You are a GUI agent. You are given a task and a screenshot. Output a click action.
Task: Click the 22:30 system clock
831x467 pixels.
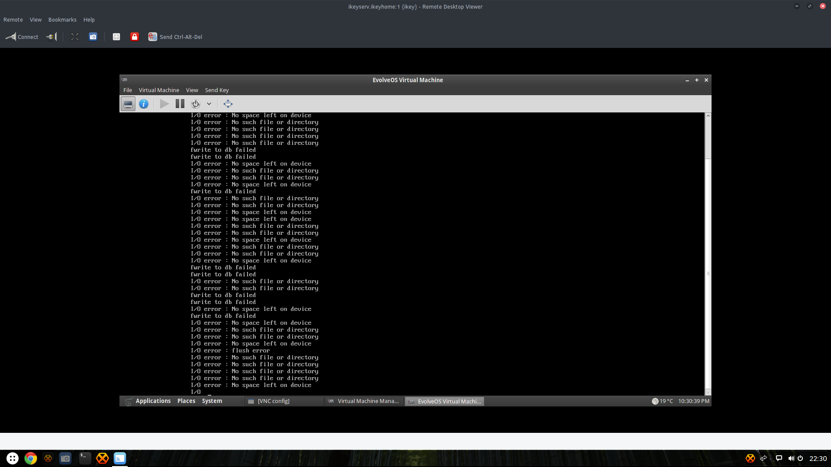pos(818,458)
